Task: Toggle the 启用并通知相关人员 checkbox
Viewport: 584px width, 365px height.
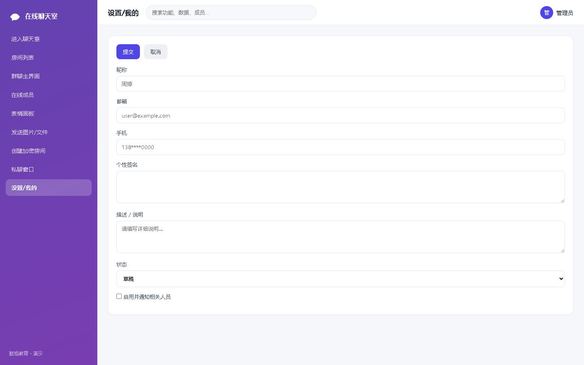Action: (119, 296)
